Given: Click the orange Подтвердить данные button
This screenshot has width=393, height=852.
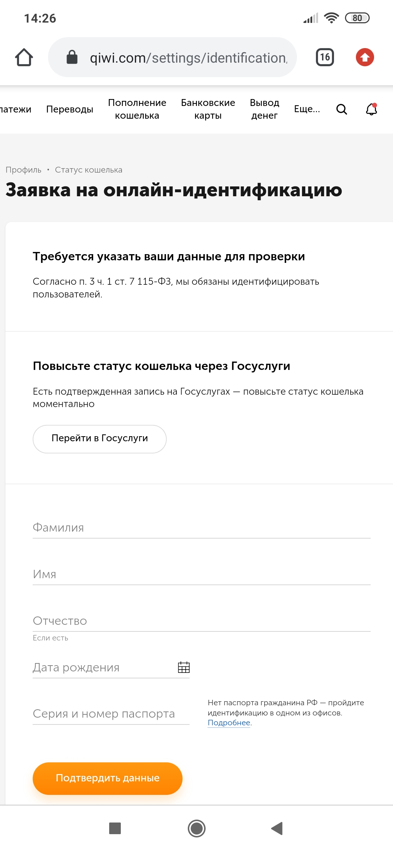Looking at the screenshot, I should (x=108, y=778).
